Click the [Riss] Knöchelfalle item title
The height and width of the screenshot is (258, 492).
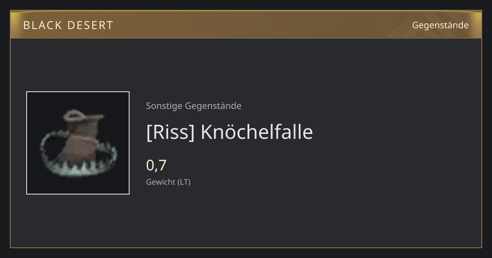tap(229, 132)
